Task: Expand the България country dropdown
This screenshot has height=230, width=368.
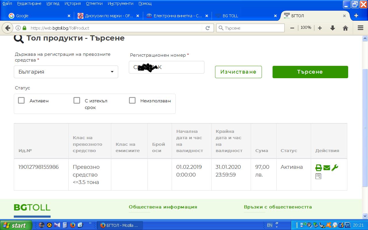Action: 66,72
